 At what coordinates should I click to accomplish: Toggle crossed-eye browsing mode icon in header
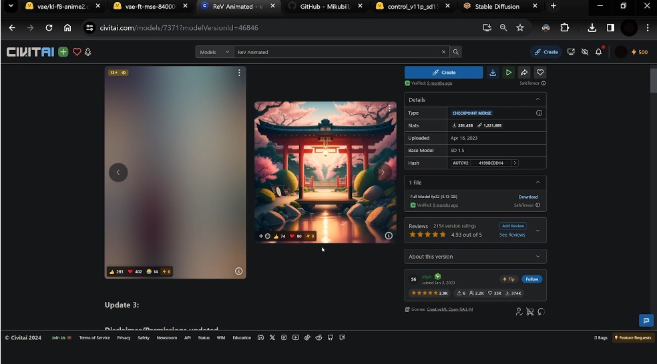pos(585,52)
